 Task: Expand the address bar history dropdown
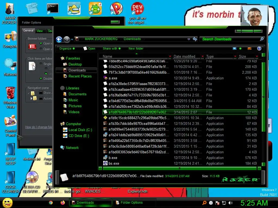[x=189, y=39]
